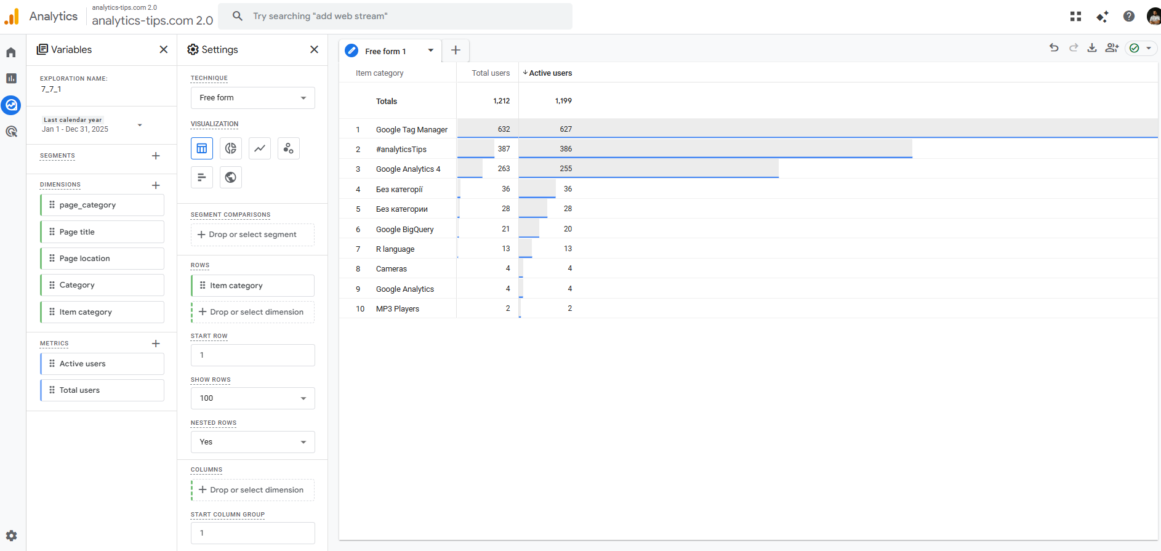
Task: Click the bar chart visualization icon
Action: 202,177
